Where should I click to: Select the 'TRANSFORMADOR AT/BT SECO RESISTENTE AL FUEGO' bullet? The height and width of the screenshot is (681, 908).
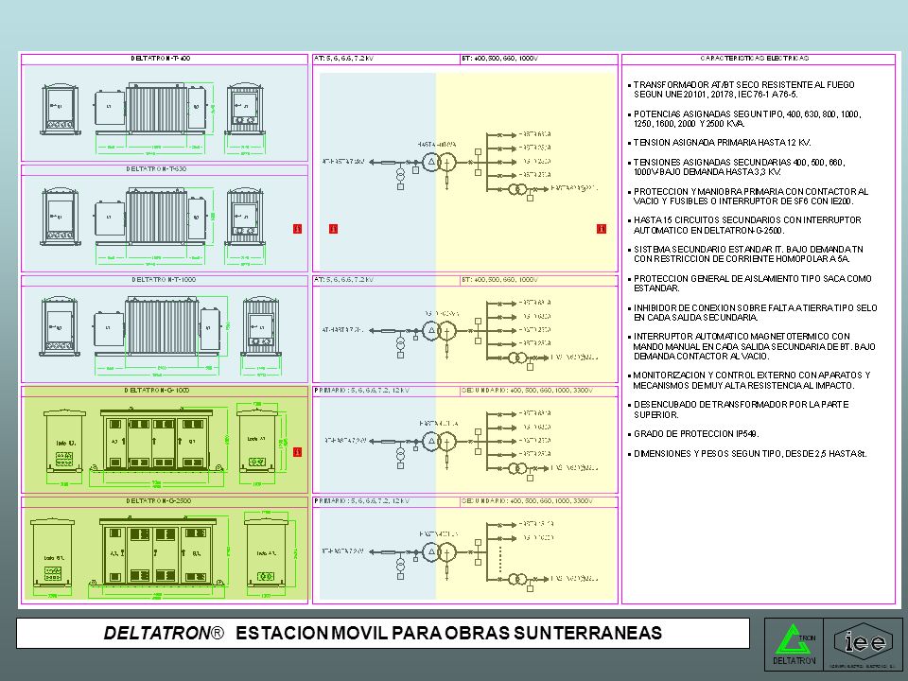click(x=743, y=89)
